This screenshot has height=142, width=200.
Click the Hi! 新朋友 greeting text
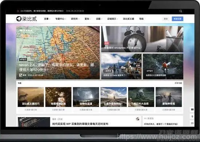coord(149,119)
